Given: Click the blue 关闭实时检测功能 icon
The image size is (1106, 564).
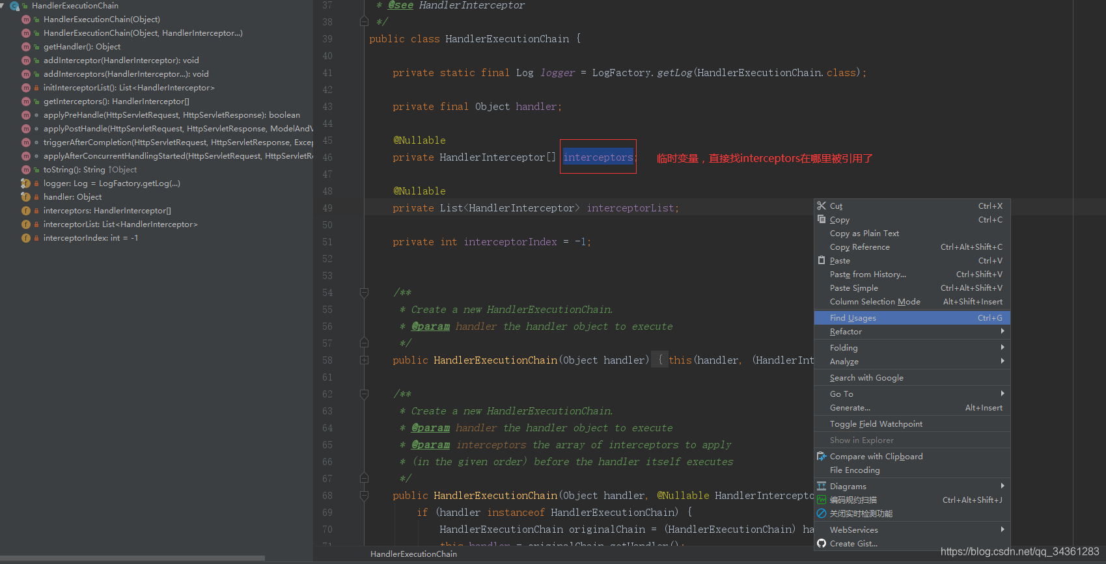Looking at the screenshot, I should point(822,513).
